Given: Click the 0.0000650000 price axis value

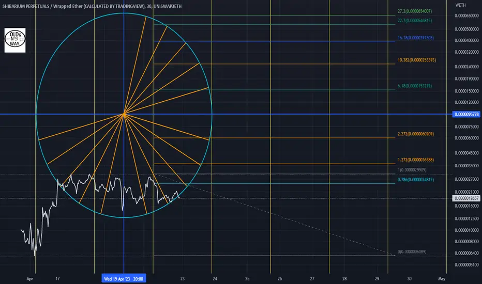Looking at the screenshot, I should pos(466,15).
